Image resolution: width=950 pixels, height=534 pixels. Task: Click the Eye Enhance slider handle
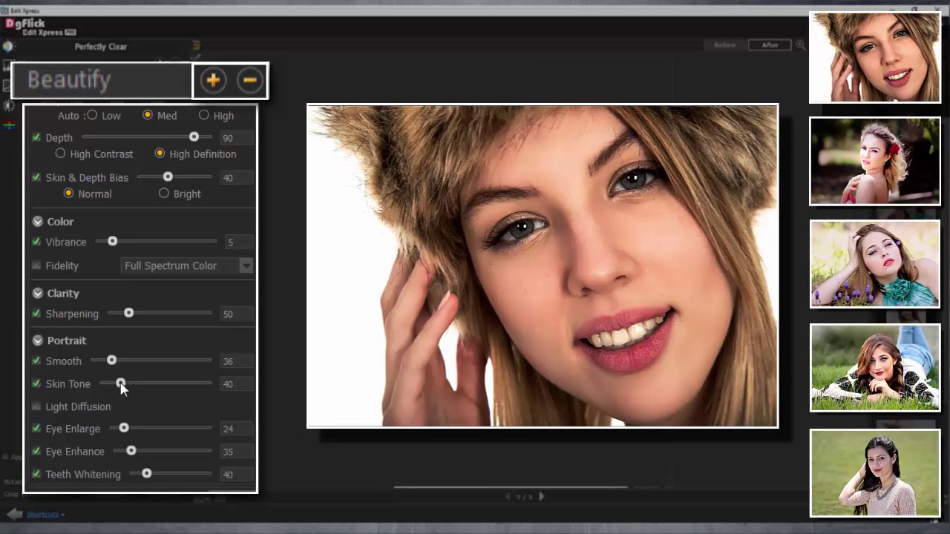point(131,451)
